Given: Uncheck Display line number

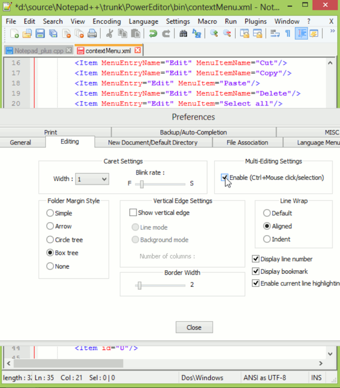Looking at the screenshot, I should pyautogui.click(x=256, y=259).
